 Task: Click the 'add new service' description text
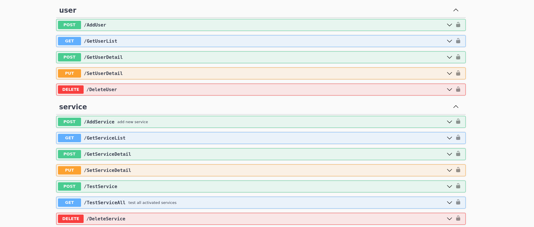[x=133, y=122]
